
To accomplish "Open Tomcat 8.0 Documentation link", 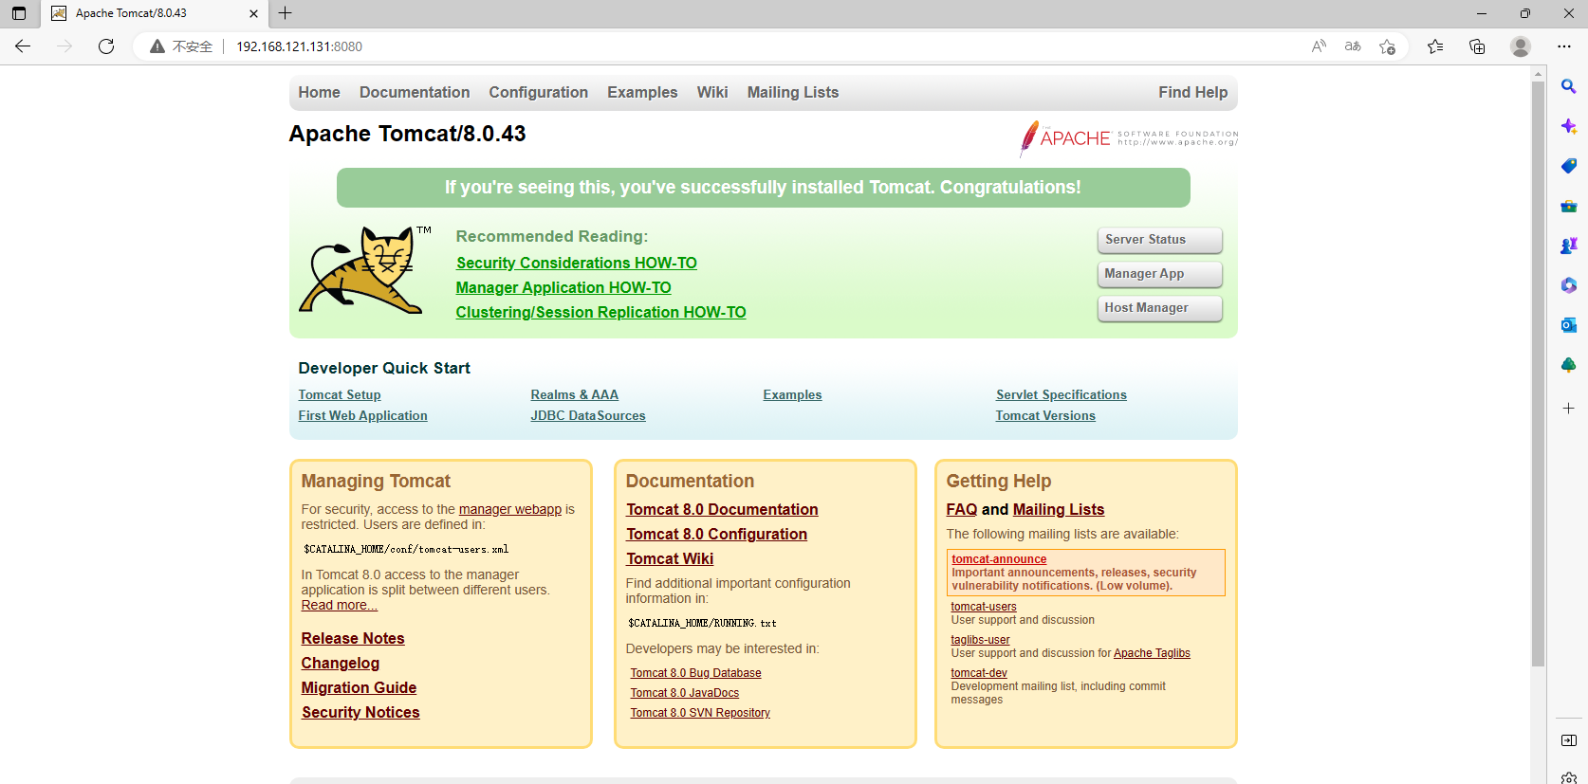I will click(722, 510).
